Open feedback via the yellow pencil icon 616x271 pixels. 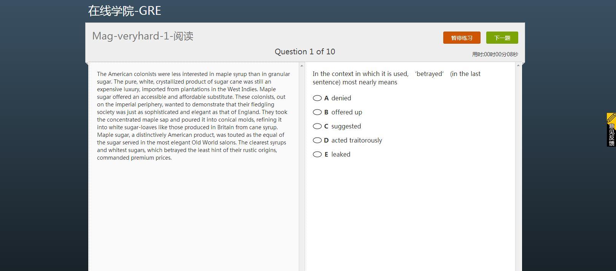click(x=611, y=118)
